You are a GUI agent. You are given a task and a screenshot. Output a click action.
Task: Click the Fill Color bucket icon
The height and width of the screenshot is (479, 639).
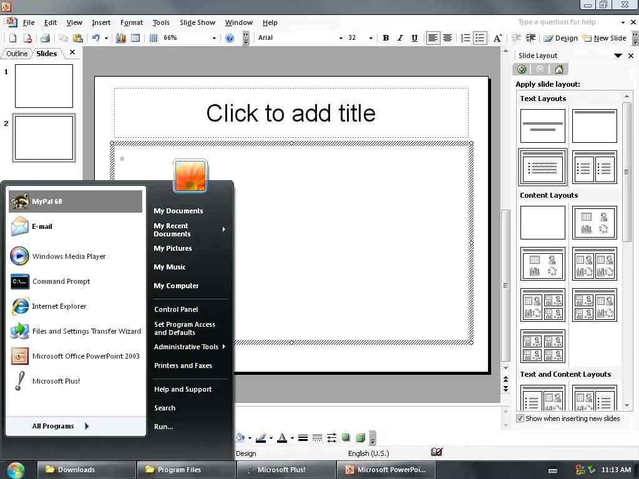(240, 438)
